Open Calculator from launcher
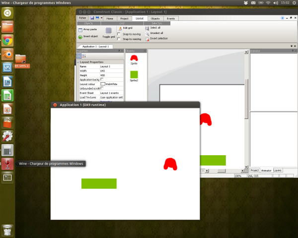298x238 pixels. point(7,150)
